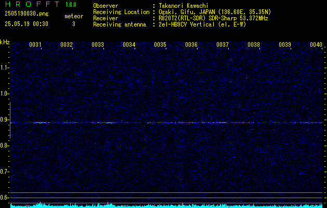Image resolution: width=327 pixels, height=208 pixels.
Task: Click the 0.7 kHz axis label
Action: pyautogui.click(x=4, y=172)
